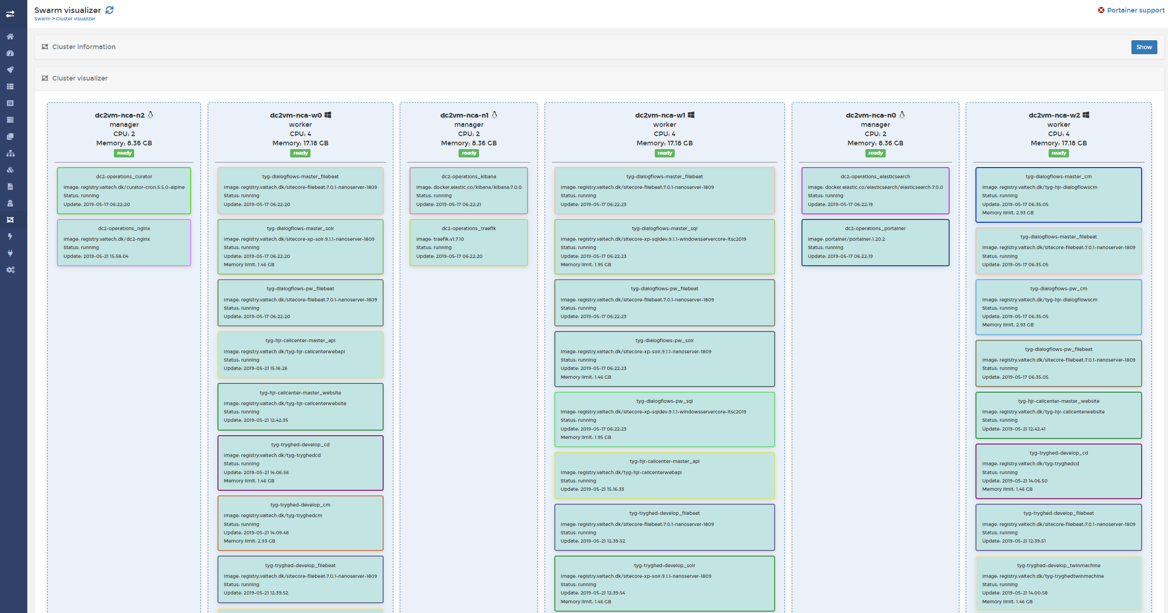
Task: Open Services list icon in sidebar
Action: click(10, 103)
